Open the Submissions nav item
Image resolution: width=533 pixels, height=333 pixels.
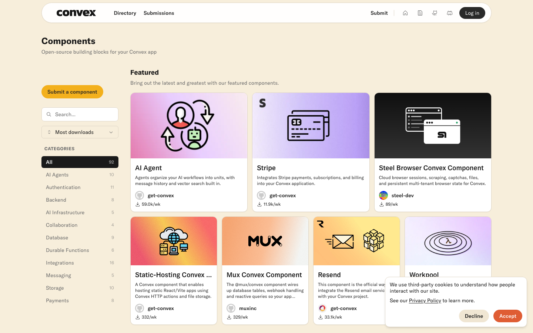click(159, 13)
